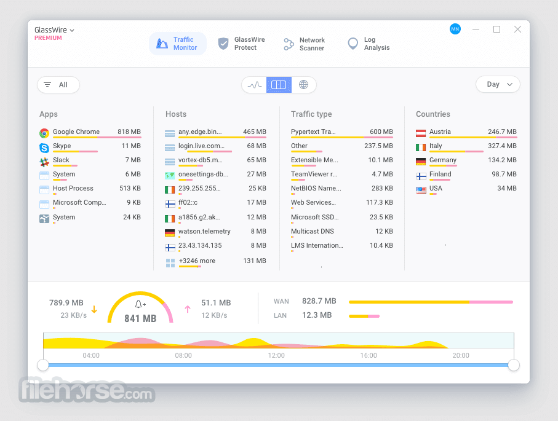Click the traffic graph at 12:00

(x=276, y=340)
